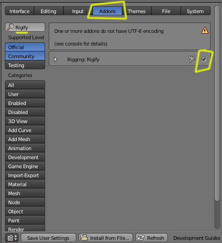Click the Rigify running figure icon
Screen dimensions: 222x243
coord(192,59)
